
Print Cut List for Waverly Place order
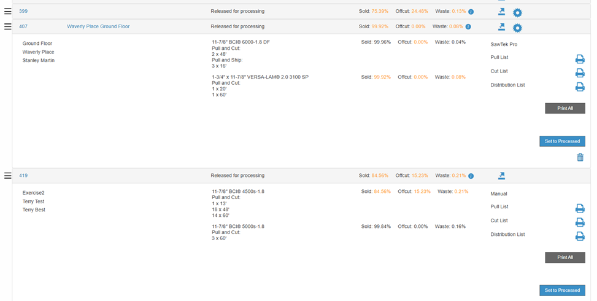click(579, 72)
